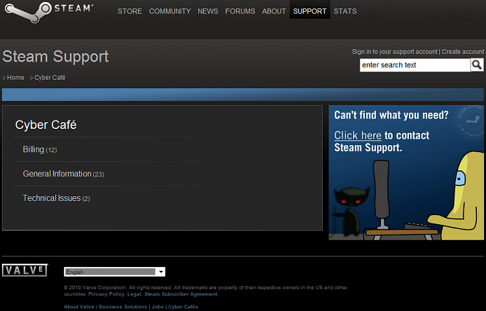This screenshot has height=311, width=486.
Task: Open Business Solutions footer link
Action: pyautogui.click(x=122, y=306)
